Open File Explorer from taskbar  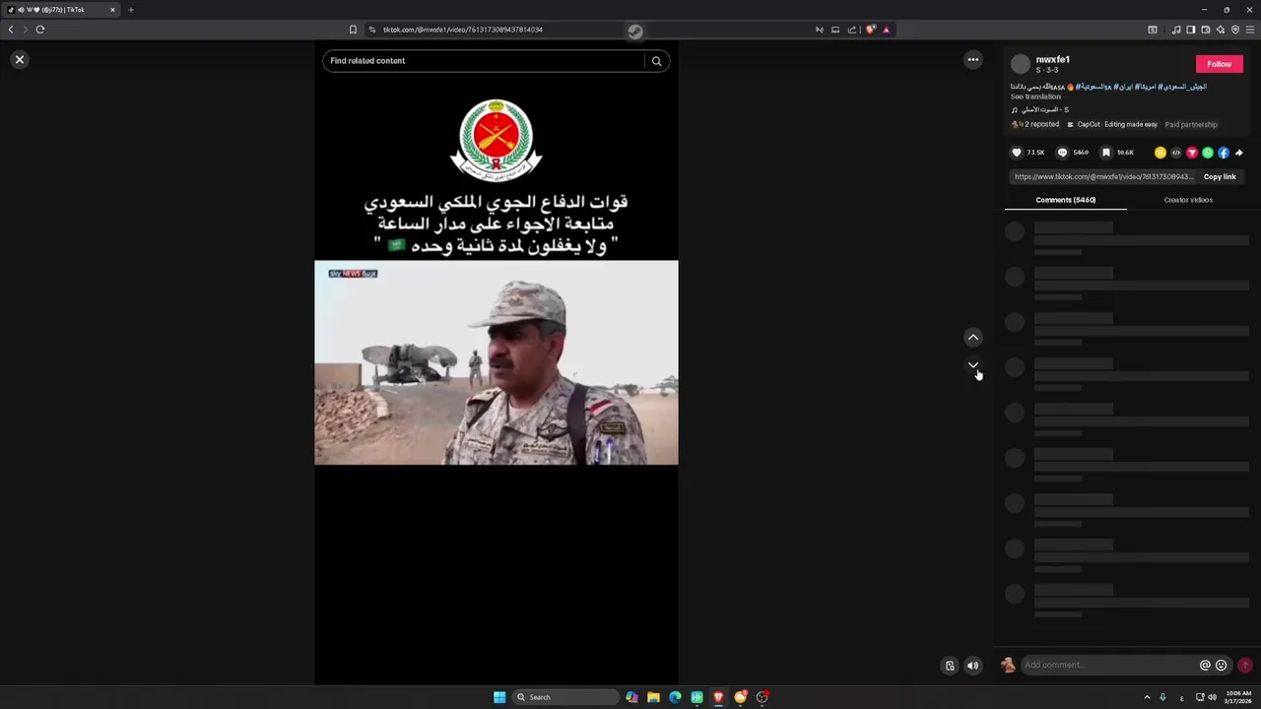coord(653,697)
